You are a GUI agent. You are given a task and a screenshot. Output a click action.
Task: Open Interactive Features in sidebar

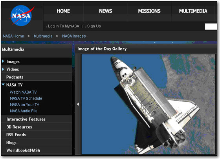coord(26,119)
